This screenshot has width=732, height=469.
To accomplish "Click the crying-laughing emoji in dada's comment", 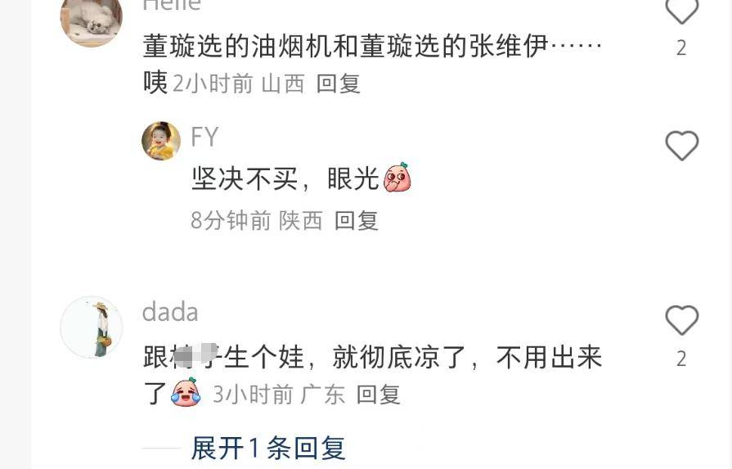I will 186,392.
